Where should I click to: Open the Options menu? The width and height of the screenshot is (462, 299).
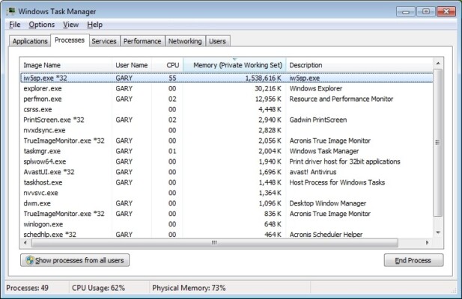[x=41, y=25]
